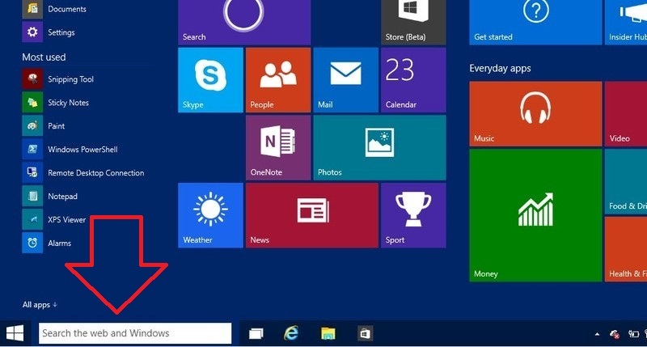Open the Weather tile

click(210, 214)
